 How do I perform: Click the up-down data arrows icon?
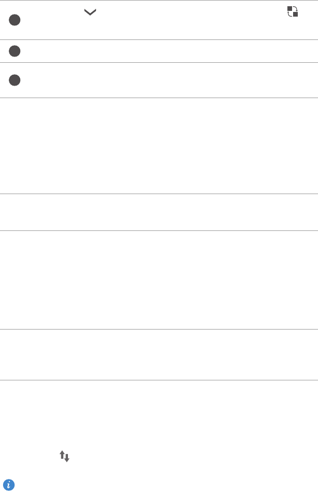click(x=64, y=457)
